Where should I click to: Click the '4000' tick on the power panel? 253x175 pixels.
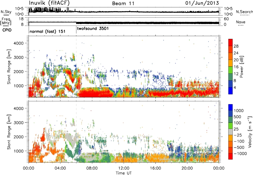[18, 43]
